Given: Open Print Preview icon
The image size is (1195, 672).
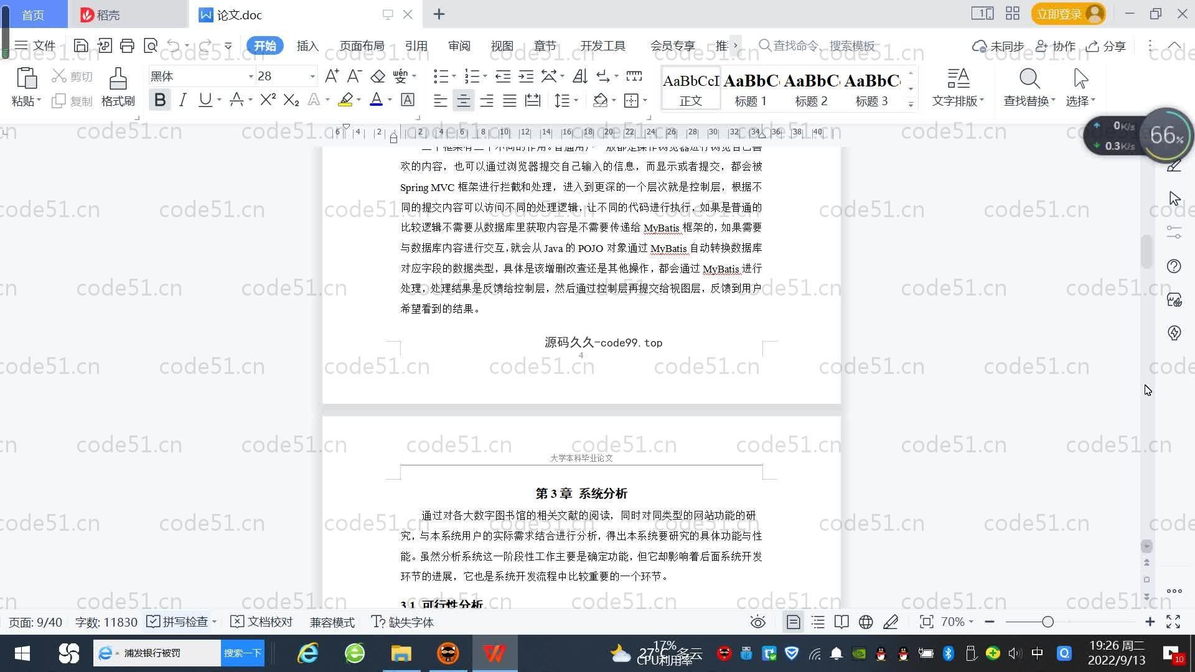Looking at the screenshot, I should point(151,45).
